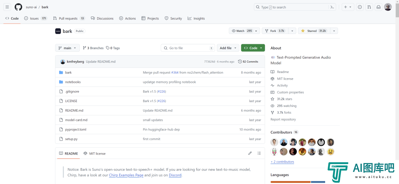Image resolution: width=399 pixels, height=184 pixels.
Task: Click the Go to file search field
Action: point(188,48)
